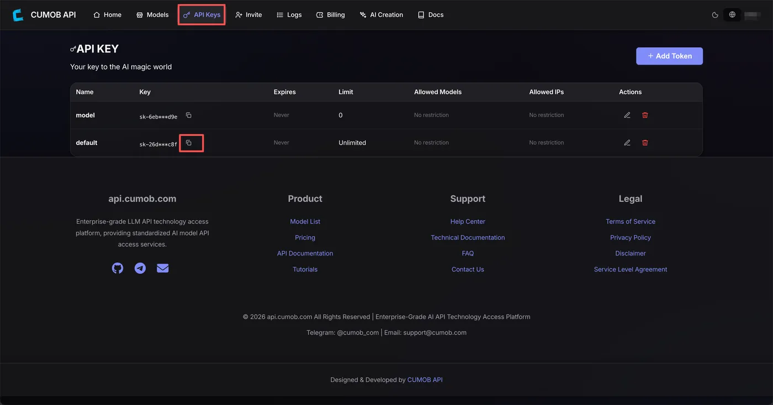Edit the model token with the pencil icon

(627, 115)
